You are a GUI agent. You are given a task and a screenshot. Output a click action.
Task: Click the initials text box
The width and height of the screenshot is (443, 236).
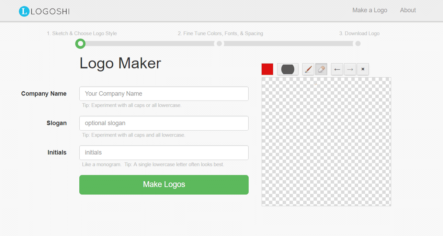(164, 153)
